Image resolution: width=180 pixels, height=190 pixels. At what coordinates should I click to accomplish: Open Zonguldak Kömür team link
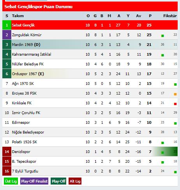click(26, 35)
